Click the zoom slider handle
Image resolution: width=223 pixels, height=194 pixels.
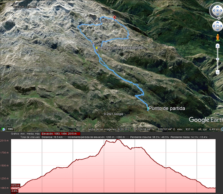(217, 59)
